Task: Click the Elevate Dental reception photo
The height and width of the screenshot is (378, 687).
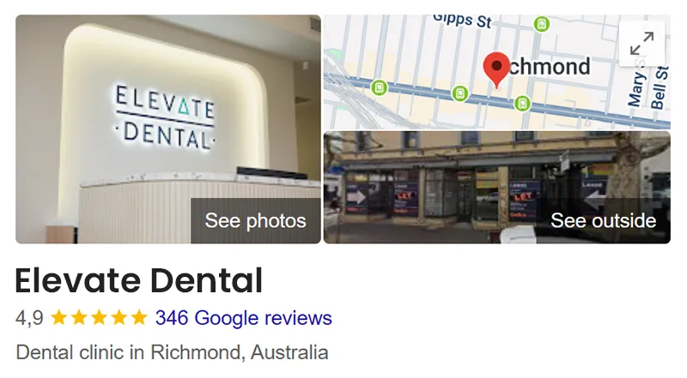Action: pos(168,129)
